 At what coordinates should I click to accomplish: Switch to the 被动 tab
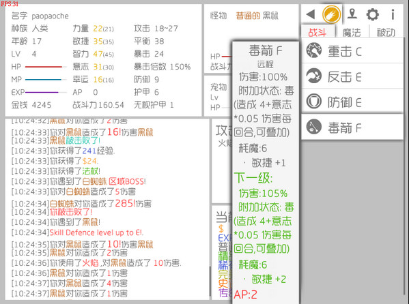(x=386, y=32)
